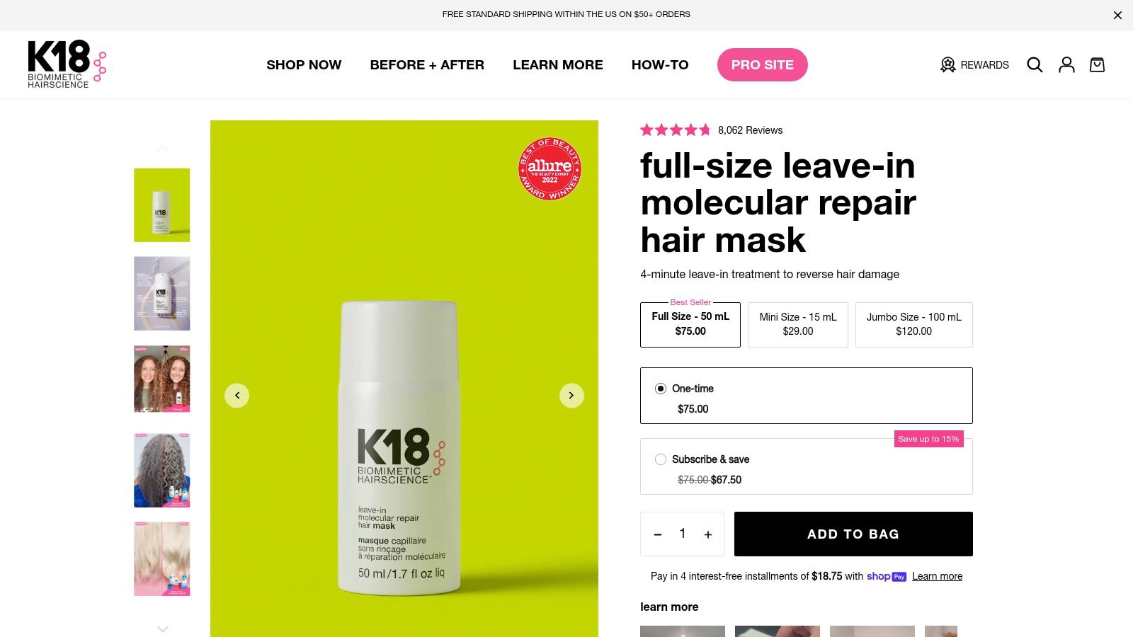Choose Mini Size - 15 mL option
The width and height of the screenshot is (1133, 637).
point(798,325)
